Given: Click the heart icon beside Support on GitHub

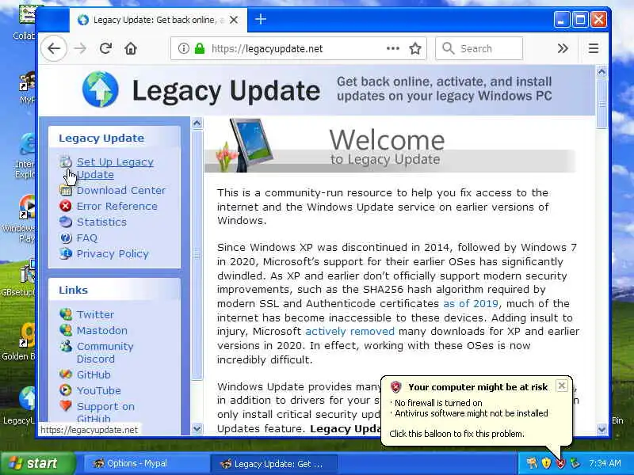Looking at the screenshot, I should coord(66,406).
